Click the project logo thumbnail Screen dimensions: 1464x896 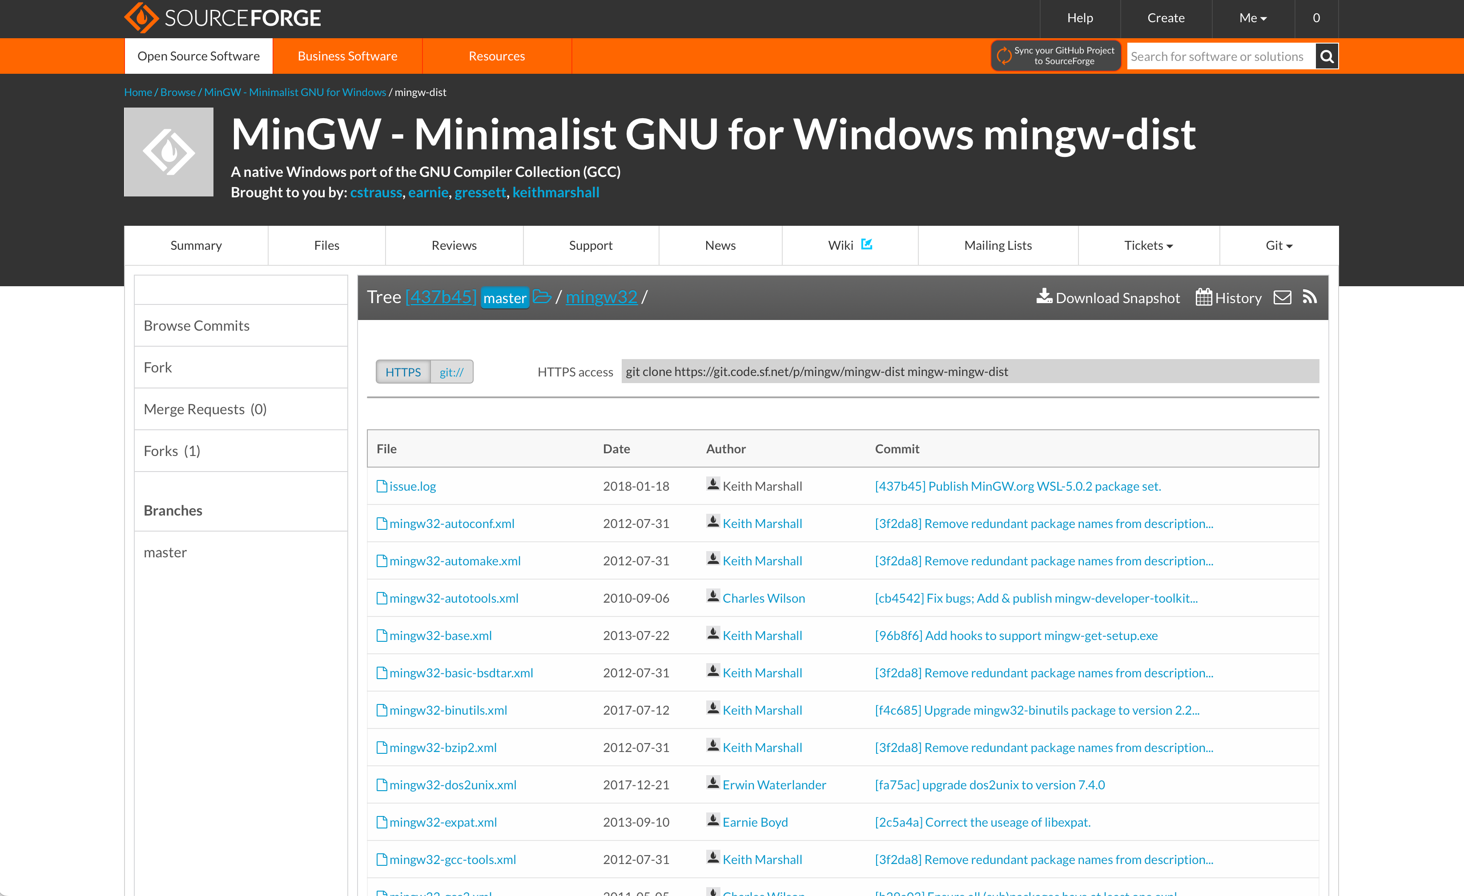[169, 152]
